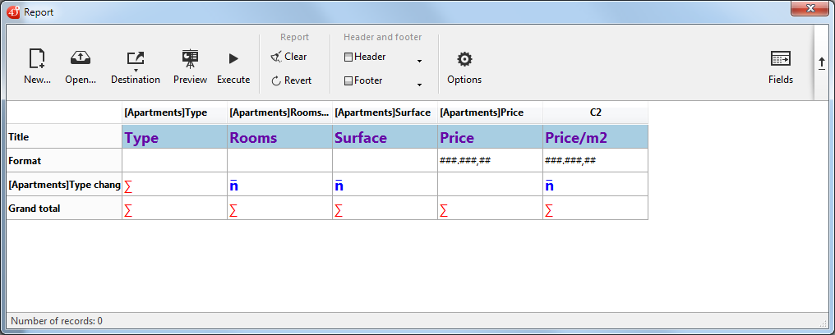The image size is (835, 335).
Task: Show the Fields panel
Action: click(x=780, y=59)
